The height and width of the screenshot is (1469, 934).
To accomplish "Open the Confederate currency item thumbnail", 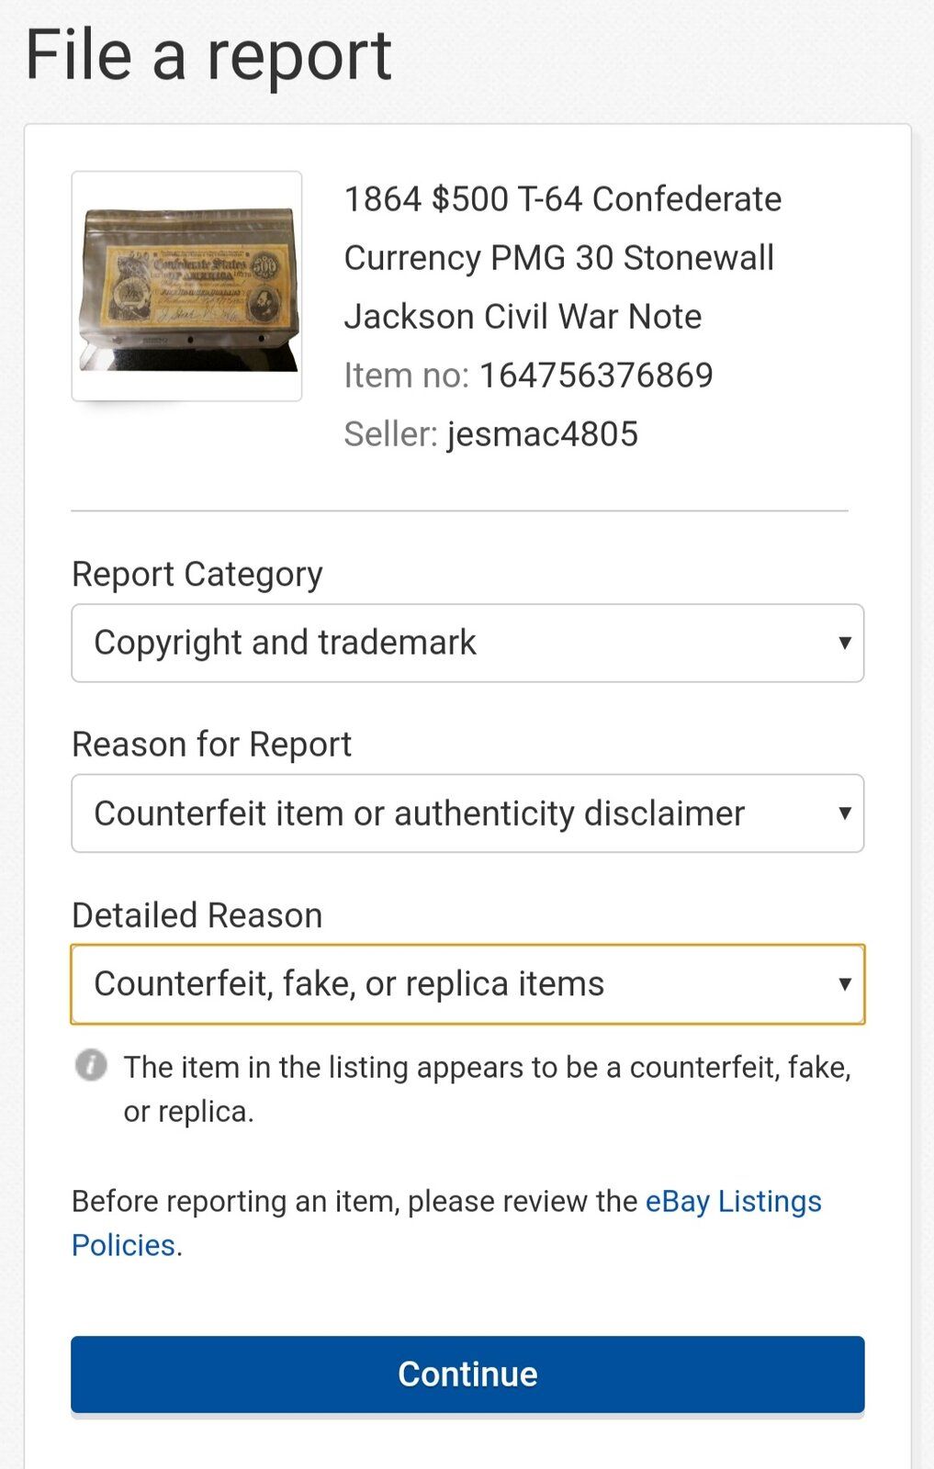I will click(x=186, y=286).
